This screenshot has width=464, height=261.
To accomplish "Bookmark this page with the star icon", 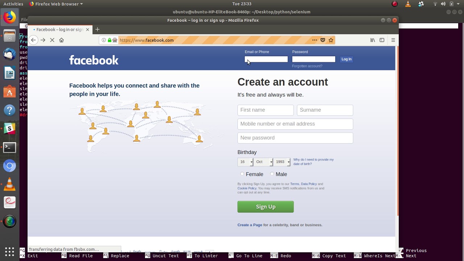I will [x=331, y=40].
